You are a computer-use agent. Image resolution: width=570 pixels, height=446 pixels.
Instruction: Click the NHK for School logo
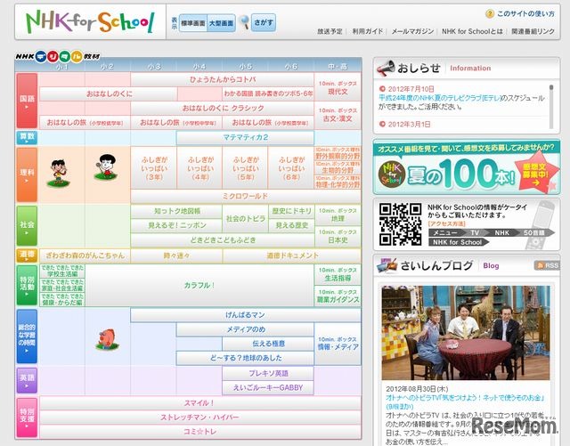click(x=89, y=21)
